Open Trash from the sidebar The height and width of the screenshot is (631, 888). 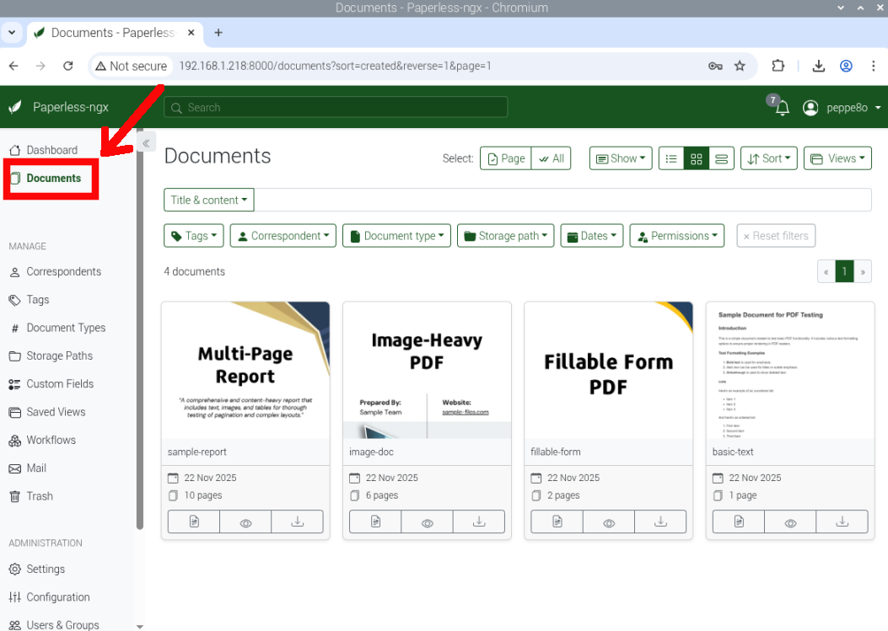click(x=37, y=496)
